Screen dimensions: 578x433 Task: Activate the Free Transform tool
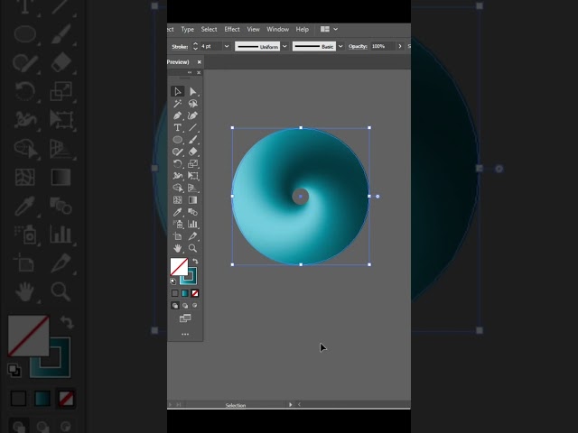[192, 176]
